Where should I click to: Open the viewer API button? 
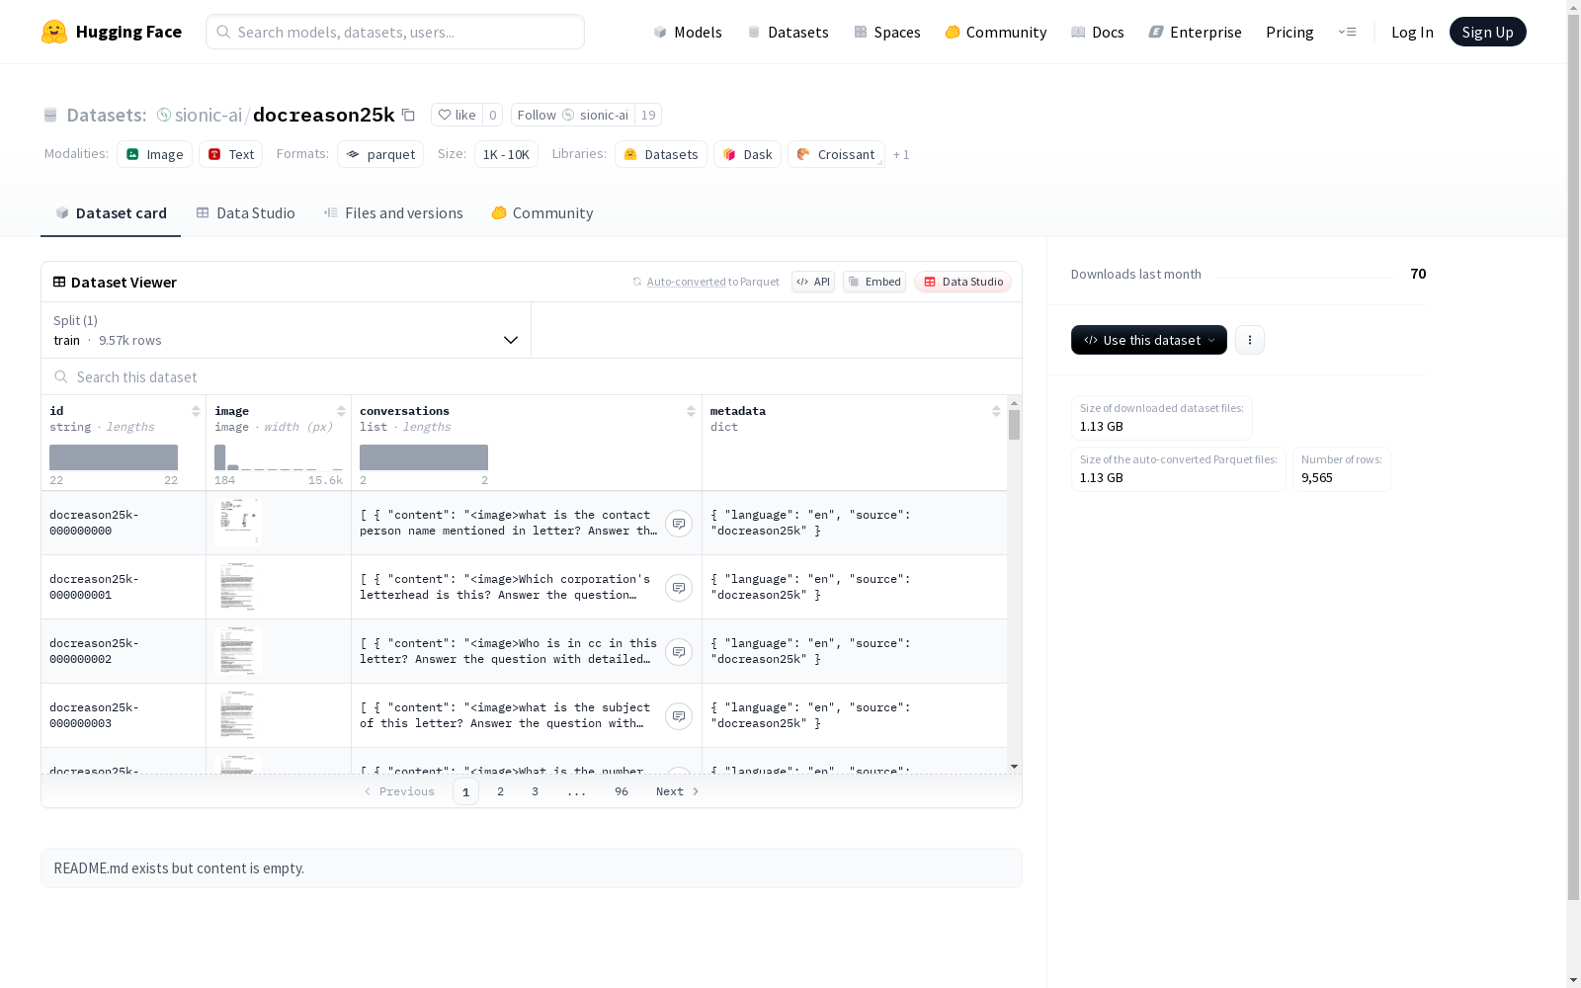[813, 282]
